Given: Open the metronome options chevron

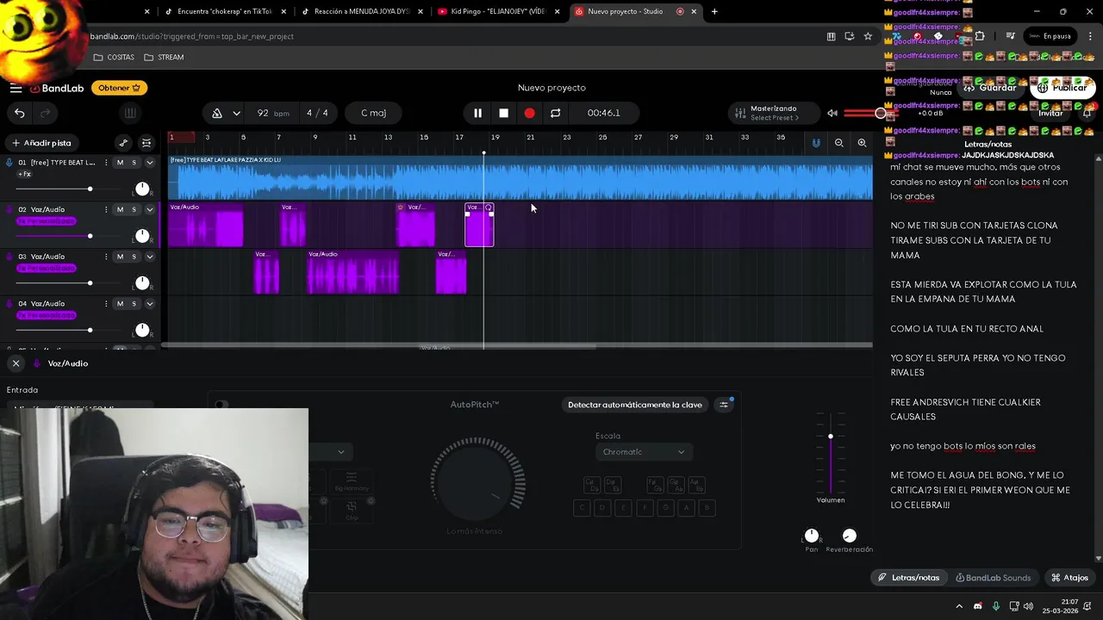Looking at the screenshot, I should (x=236, y=113).
